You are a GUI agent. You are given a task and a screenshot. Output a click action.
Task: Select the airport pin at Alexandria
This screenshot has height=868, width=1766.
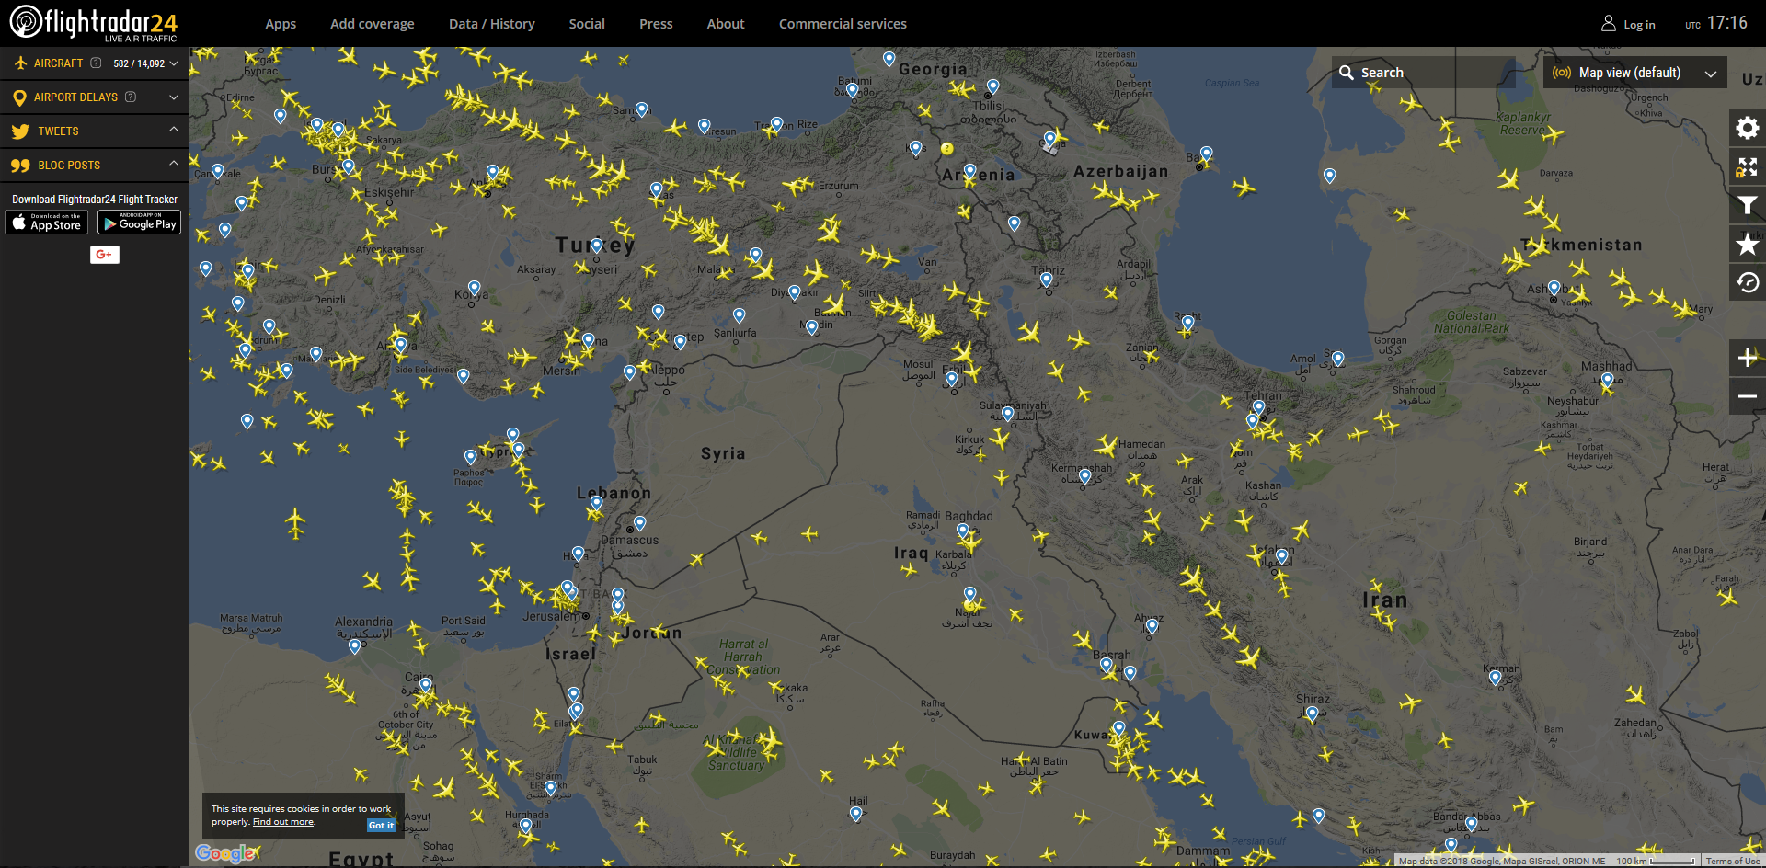(x=354, y=646)
